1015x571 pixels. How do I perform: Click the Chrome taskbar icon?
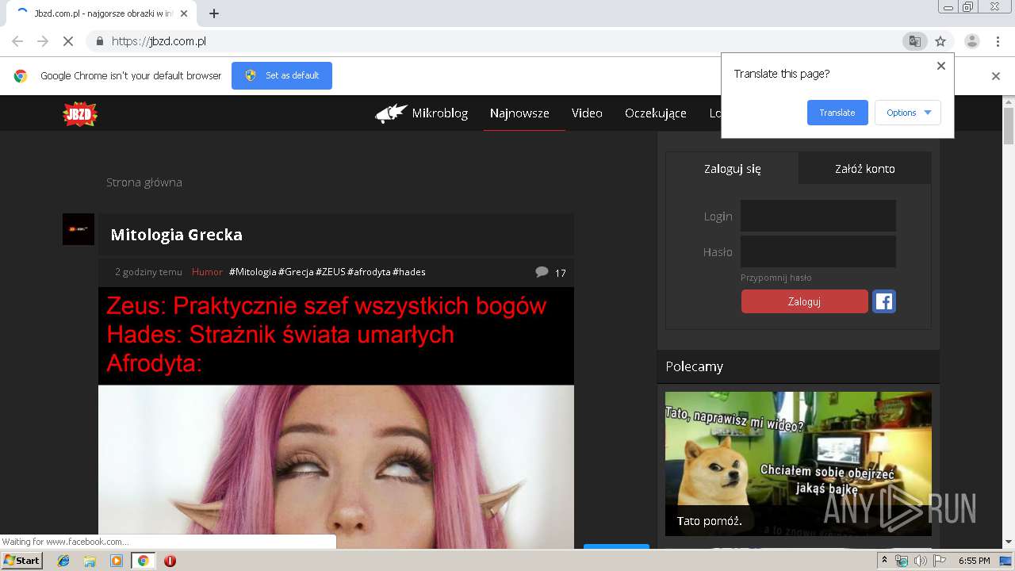[x=143, y=561]
